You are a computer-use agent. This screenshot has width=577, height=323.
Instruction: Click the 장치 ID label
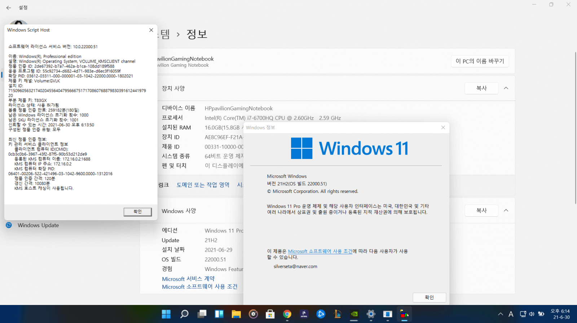click(171, 137)
